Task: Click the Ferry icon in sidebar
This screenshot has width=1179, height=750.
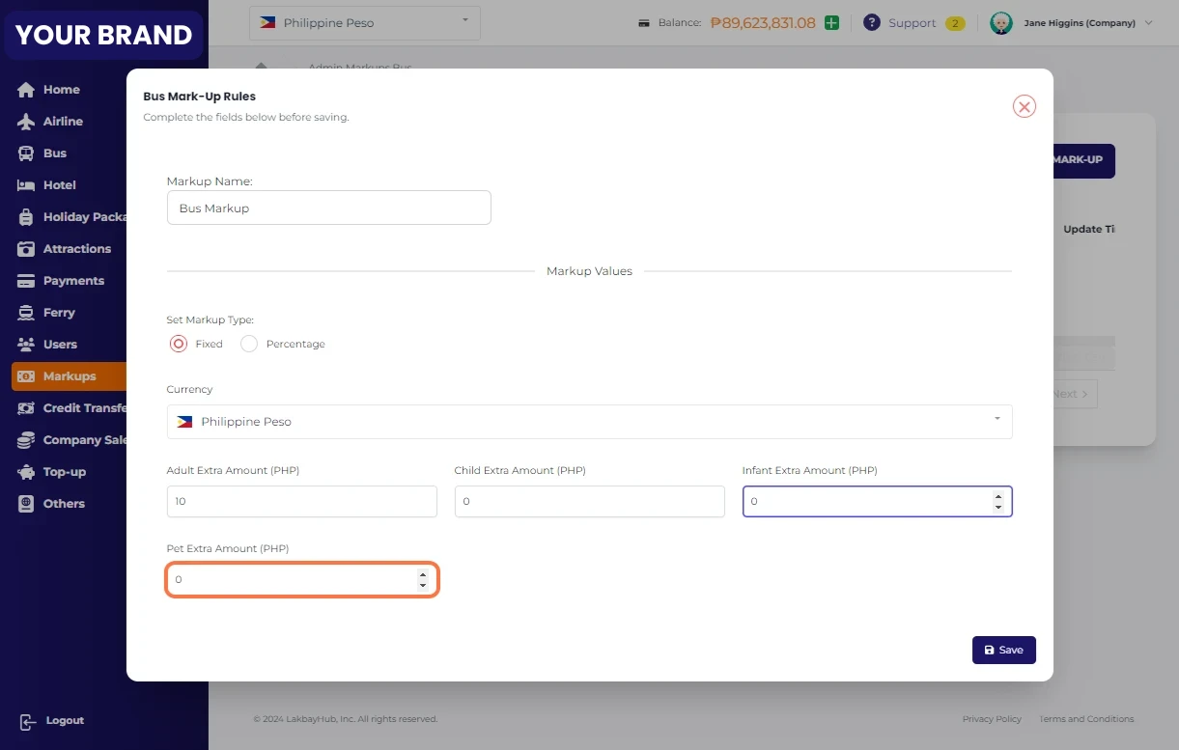Action: (x=26, y=313)
